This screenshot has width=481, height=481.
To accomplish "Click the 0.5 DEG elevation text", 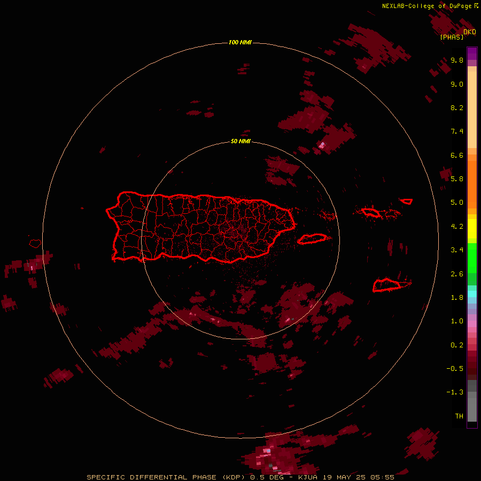I will pyautogui.click(x=267, y=477).
